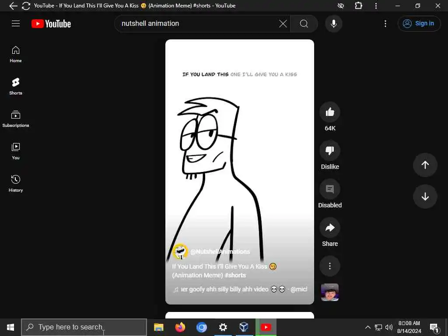Open the sound's thumbnail below the actions
The width and height of the screenshot is (448, 336).
point(330,292)
